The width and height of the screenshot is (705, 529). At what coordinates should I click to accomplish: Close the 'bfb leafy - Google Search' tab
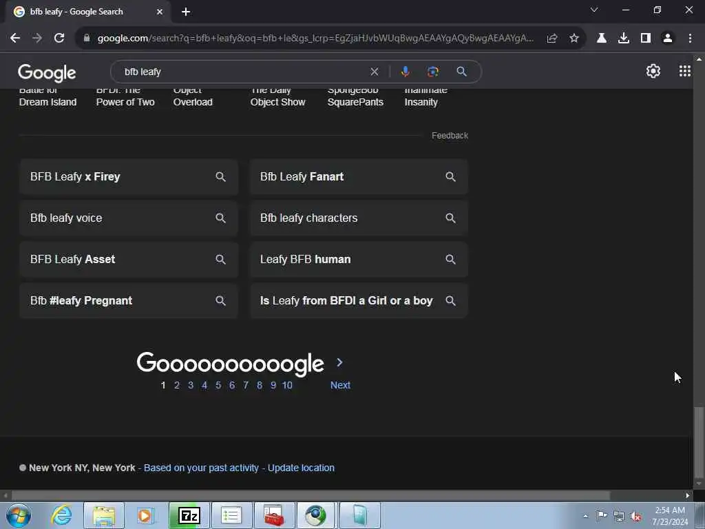pyautogui.click(x=160, y=12)
